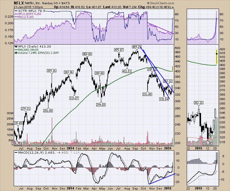
Task: Click the 315.54 low price label
Action: pos(164,99)
